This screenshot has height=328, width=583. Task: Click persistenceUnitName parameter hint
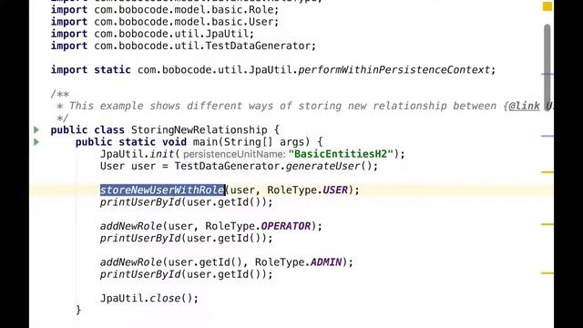[x=234, y=154]
